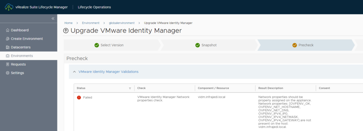The width and height of the screenshot is (363, 131).
Task: Click the Environment breadcrumb link
Action: click(90, 23)
